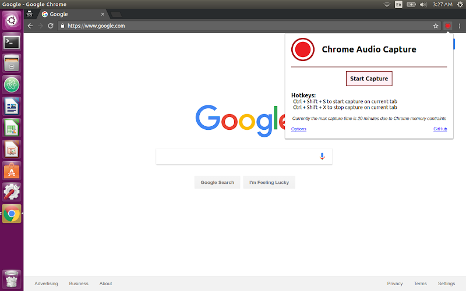Go back with the back arrow
The height and width of the screenshot is (291, 466).
(x=30, y=26)
